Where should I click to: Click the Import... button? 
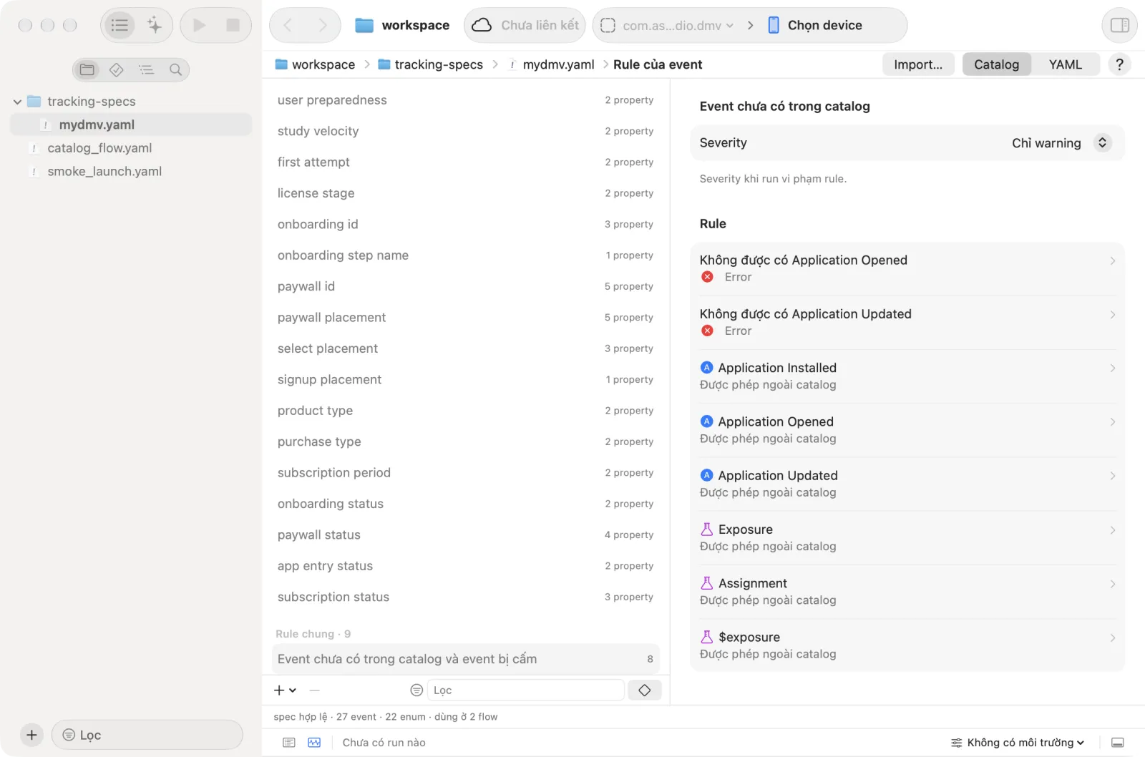click(x=918, y=64)
